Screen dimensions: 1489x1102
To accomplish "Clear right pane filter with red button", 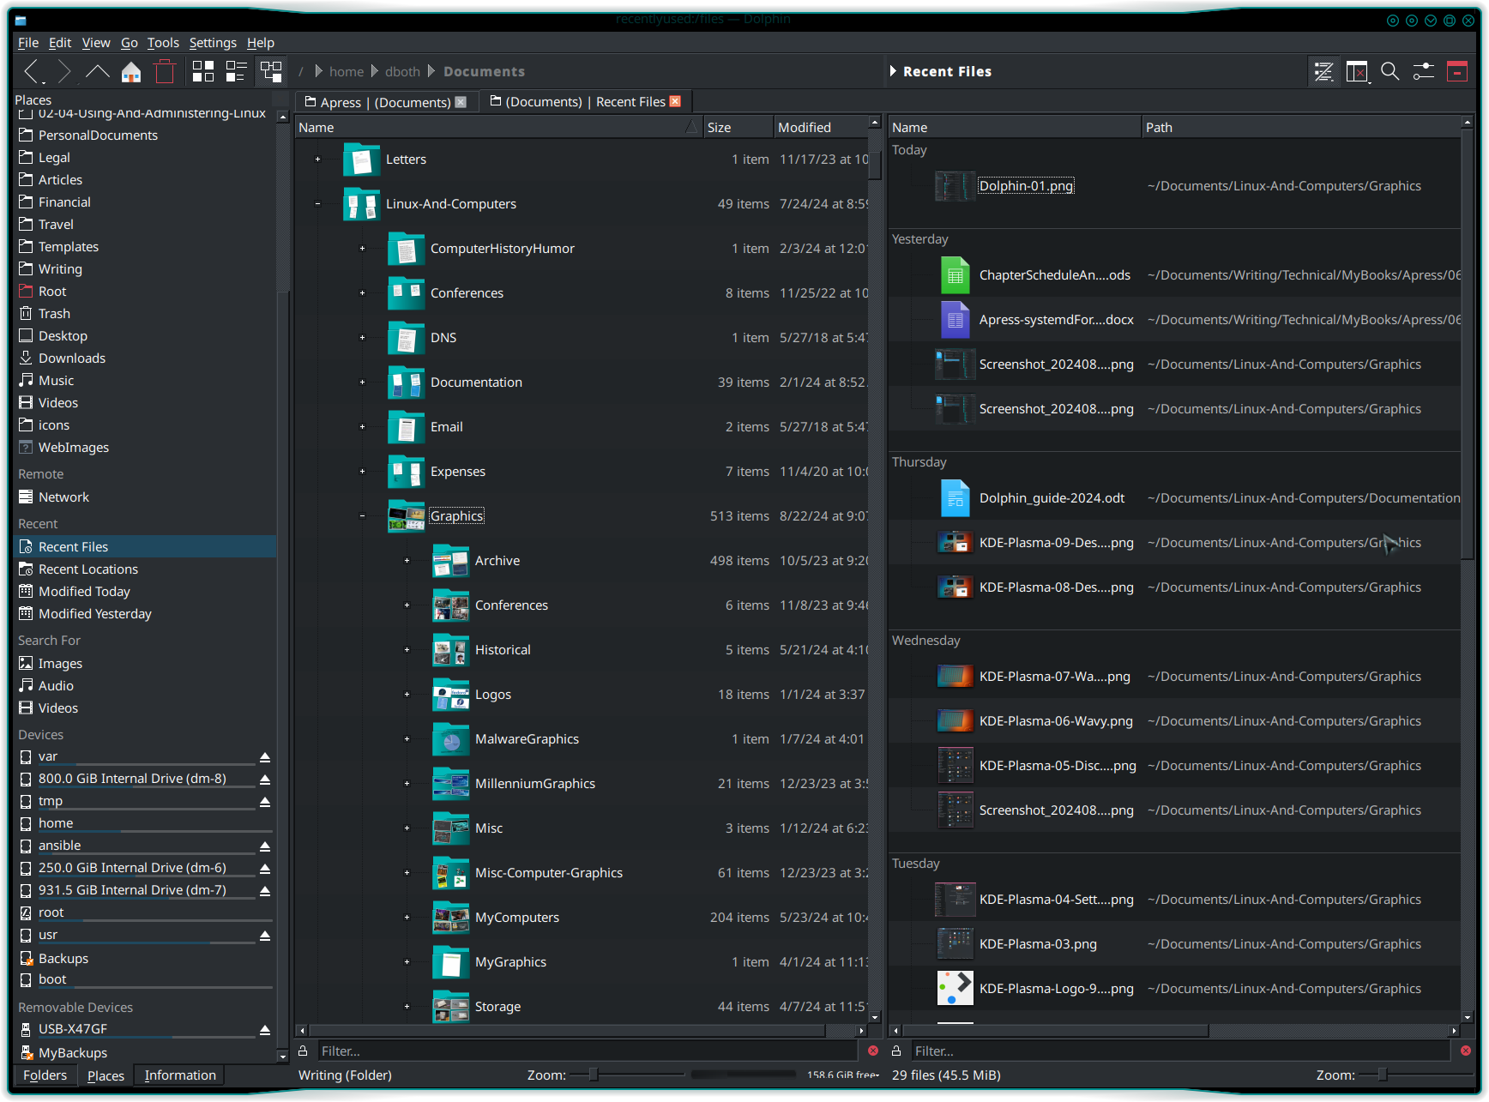I will point(1466,1051).
